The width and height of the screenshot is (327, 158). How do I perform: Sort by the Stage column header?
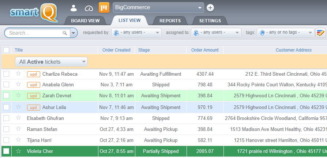tap(144, 50)
